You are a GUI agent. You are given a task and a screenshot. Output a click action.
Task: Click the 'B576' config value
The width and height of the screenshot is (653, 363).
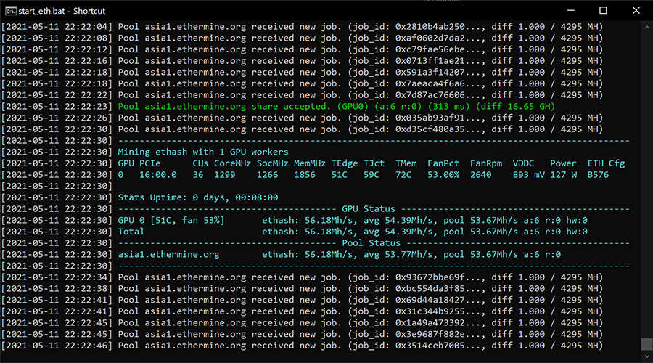coord(598,175)
